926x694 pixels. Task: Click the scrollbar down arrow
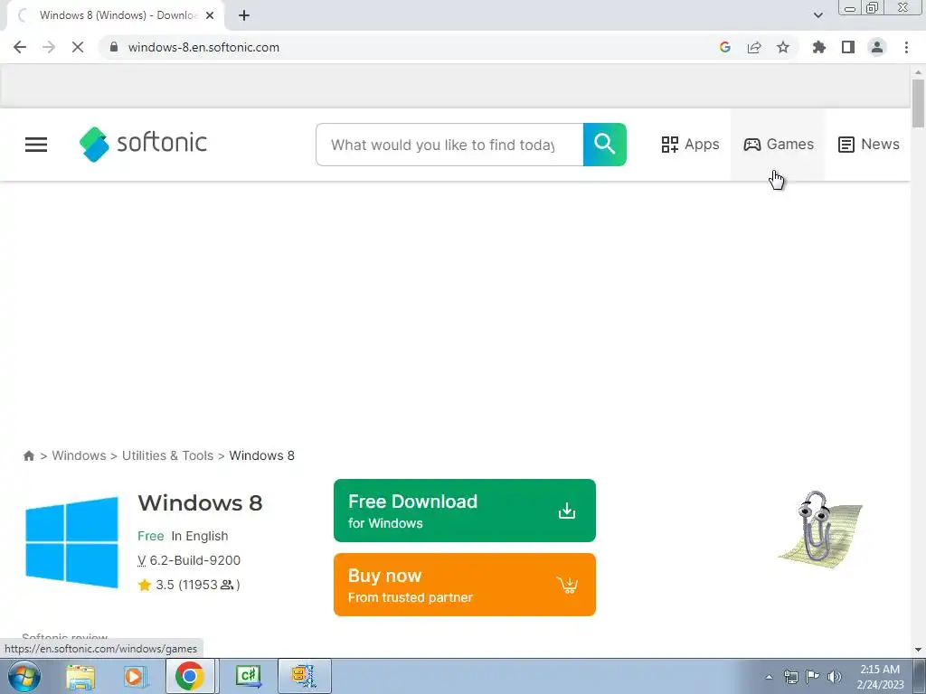point(918,650)
